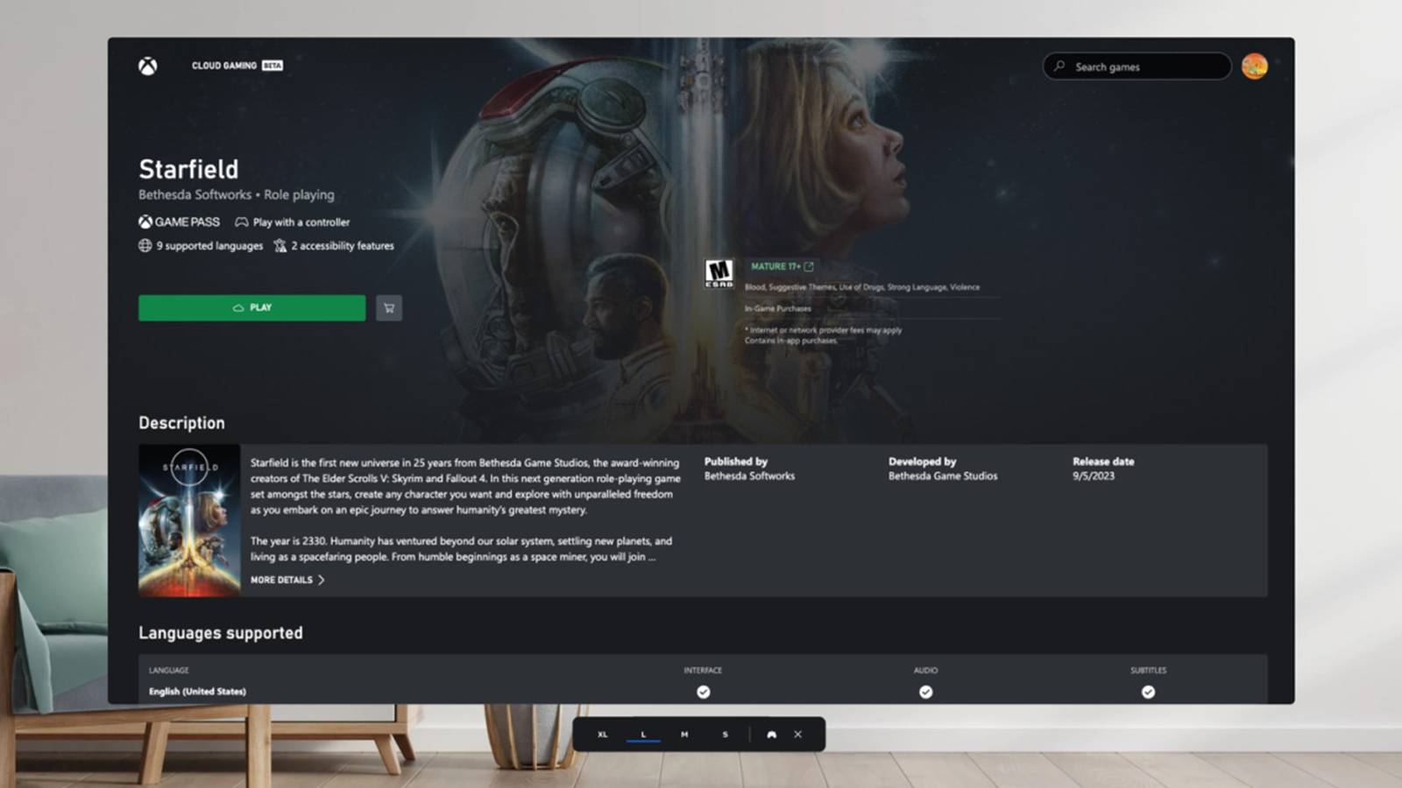Click the Xbox logo in the top-left corner
The height and width of the screenshot is (788, 1402).
coord(148,65)
